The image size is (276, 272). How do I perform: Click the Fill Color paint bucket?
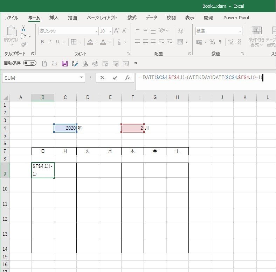pyautogui.click(x=90, y=42)
